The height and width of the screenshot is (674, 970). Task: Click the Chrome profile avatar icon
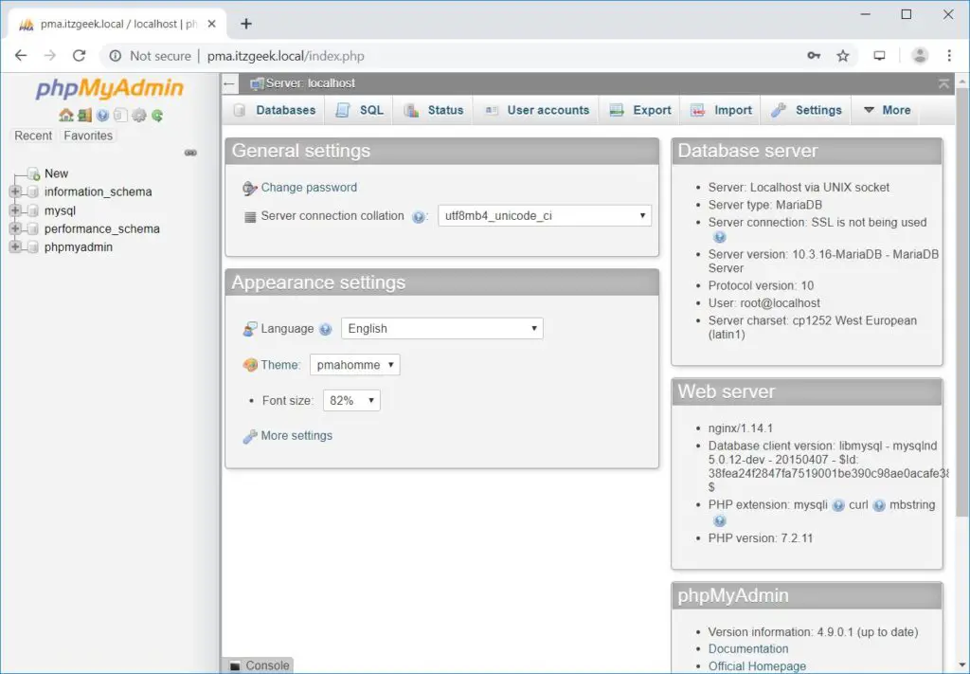(x=920, y=56)
